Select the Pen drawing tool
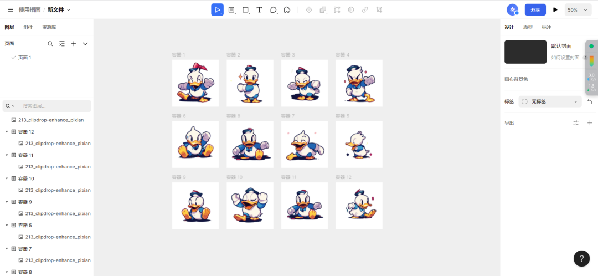Screen dimensions: 598x276 point(274,9)
